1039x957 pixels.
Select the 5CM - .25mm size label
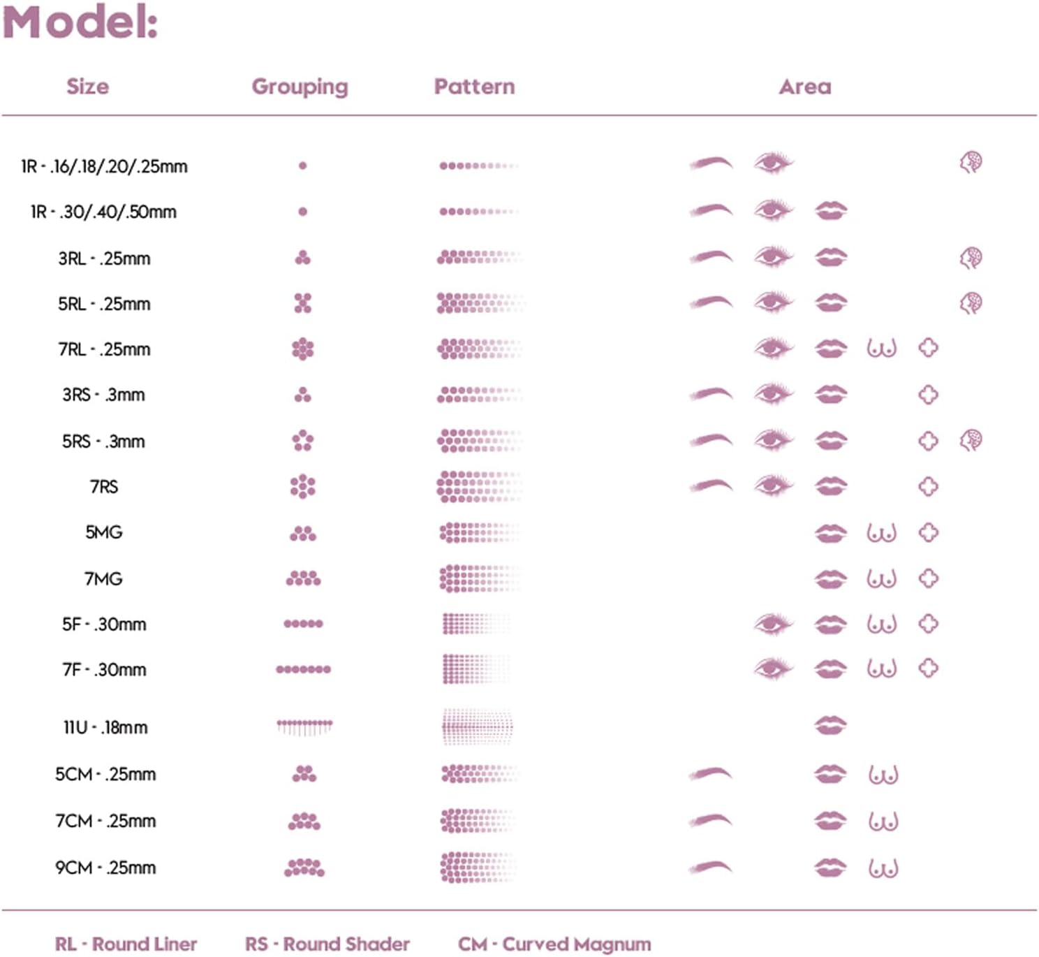[x=105, y=774]
